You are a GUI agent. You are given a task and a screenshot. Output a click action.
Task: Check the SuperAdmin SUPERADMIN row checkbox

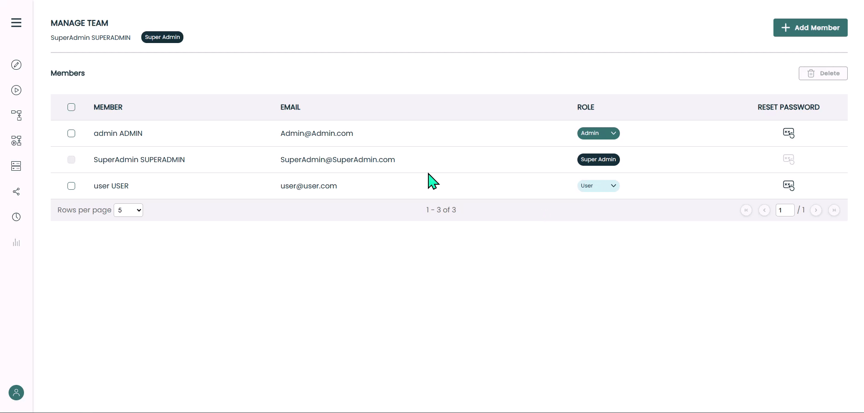click(x=71, y=160)
